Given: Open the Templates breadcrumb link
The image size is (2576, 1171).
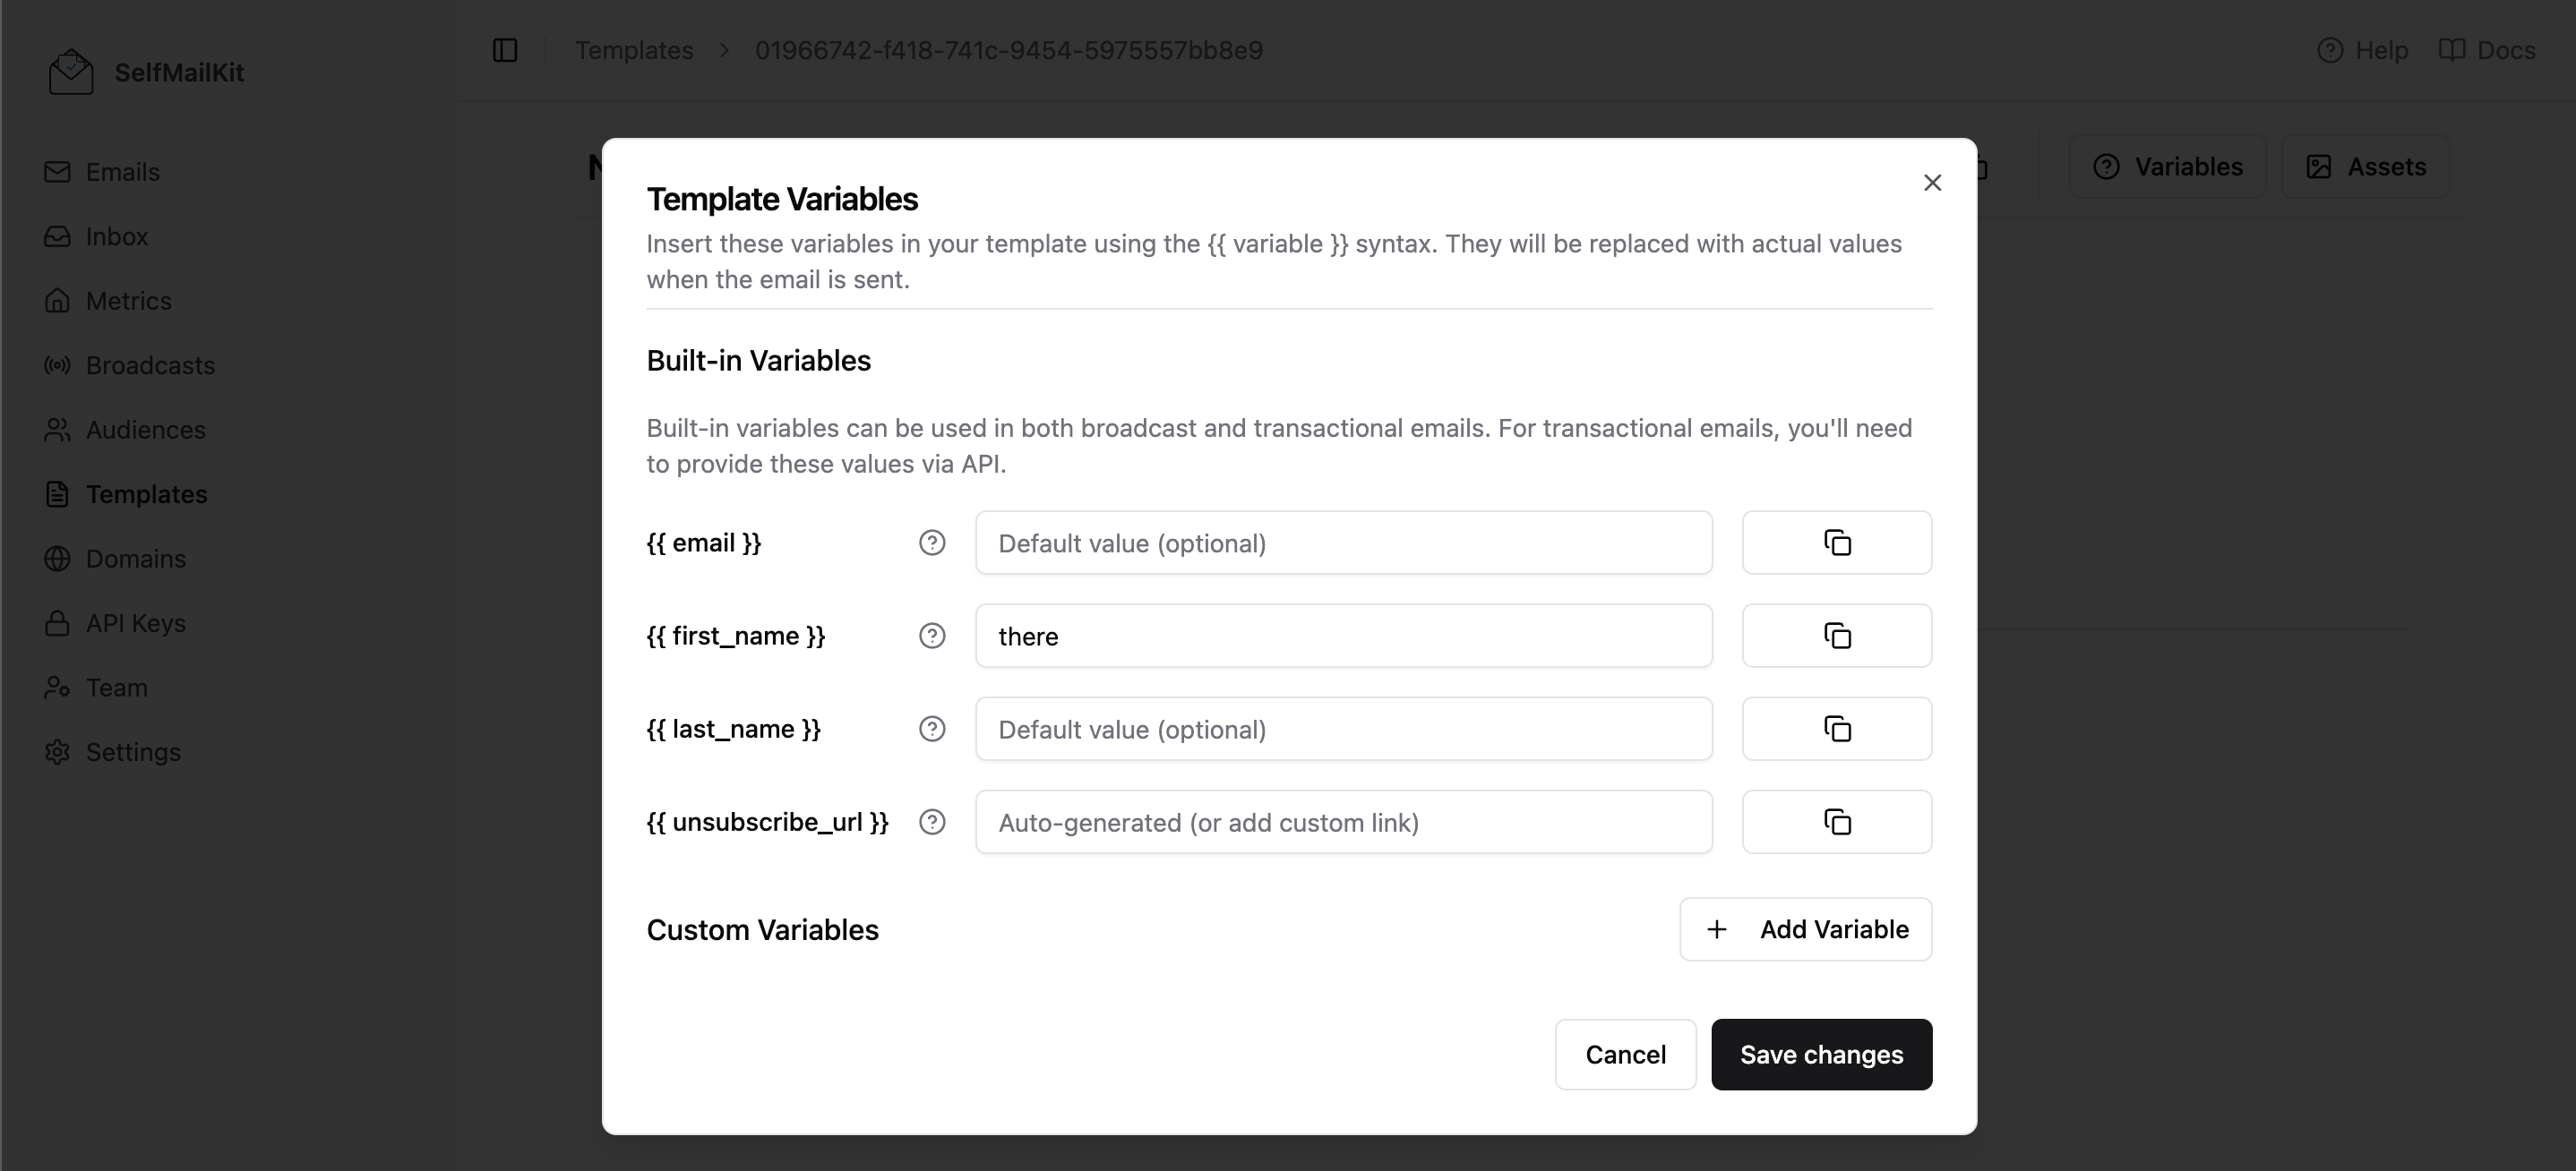Looking at the screenshot, I should (x=634, y=50).
